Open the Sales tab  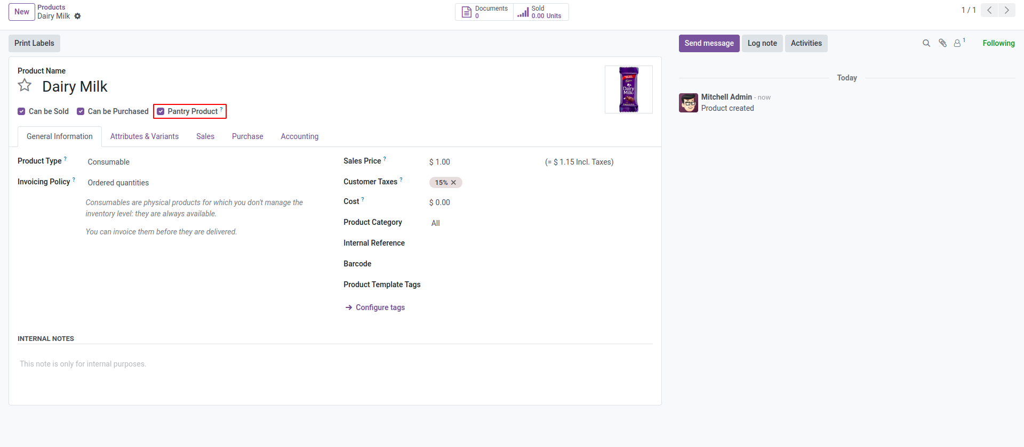[x=205, y=136]
